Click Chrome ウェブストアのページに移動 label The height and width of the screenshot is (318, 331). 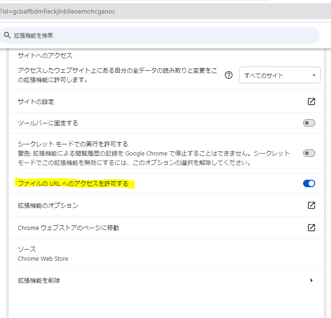[68, 228]
